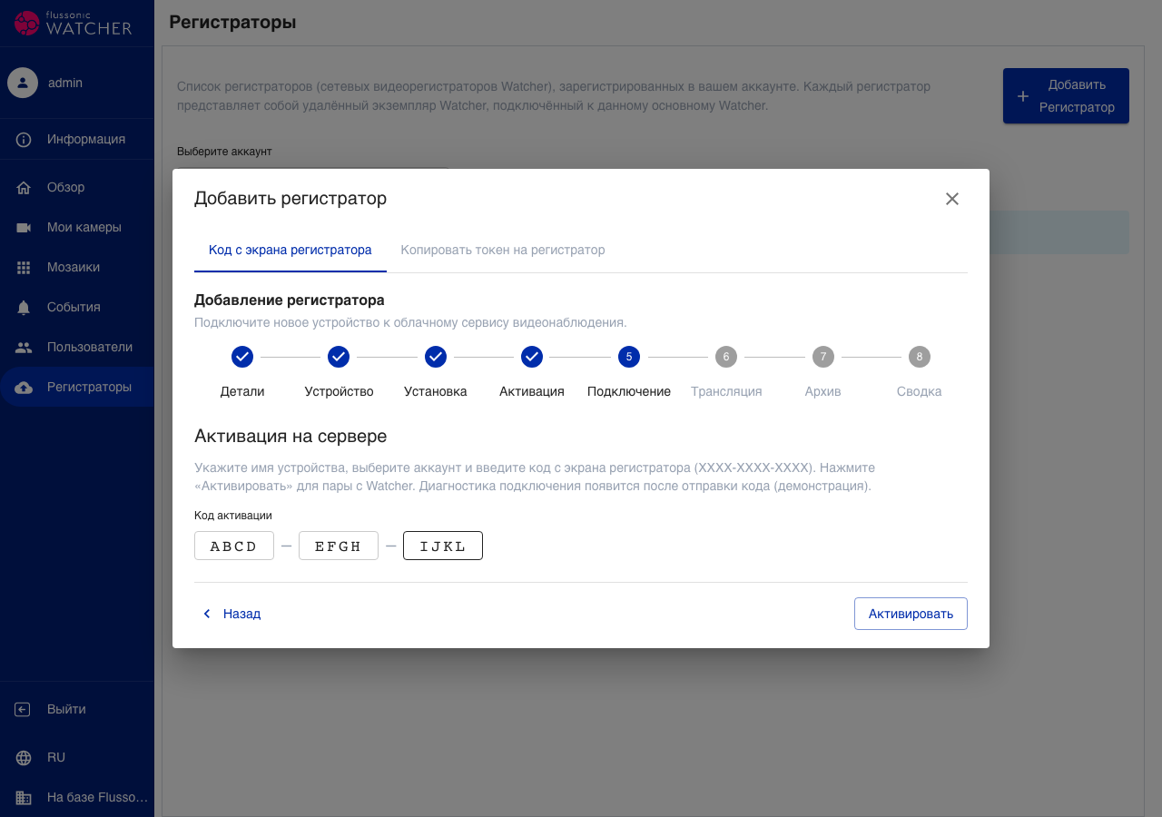The width and height of the screenshot is (1162, 817).
Task: Click the Обзор home icon
Action: tap(24, 188)
